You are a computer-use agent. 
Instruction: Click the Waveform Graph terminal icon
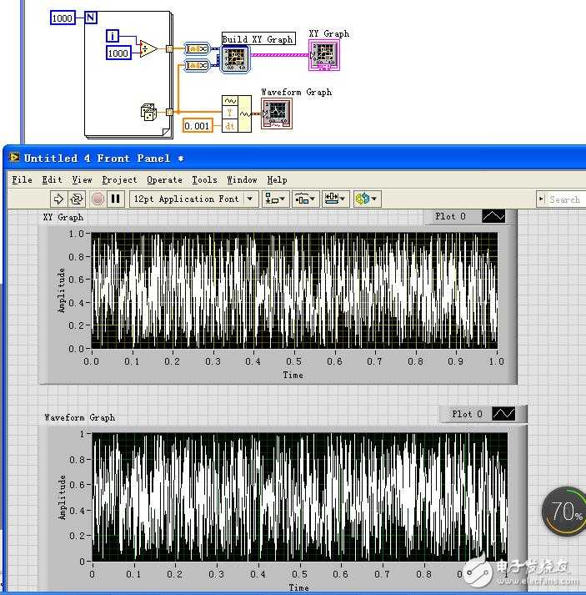(276, 113)
